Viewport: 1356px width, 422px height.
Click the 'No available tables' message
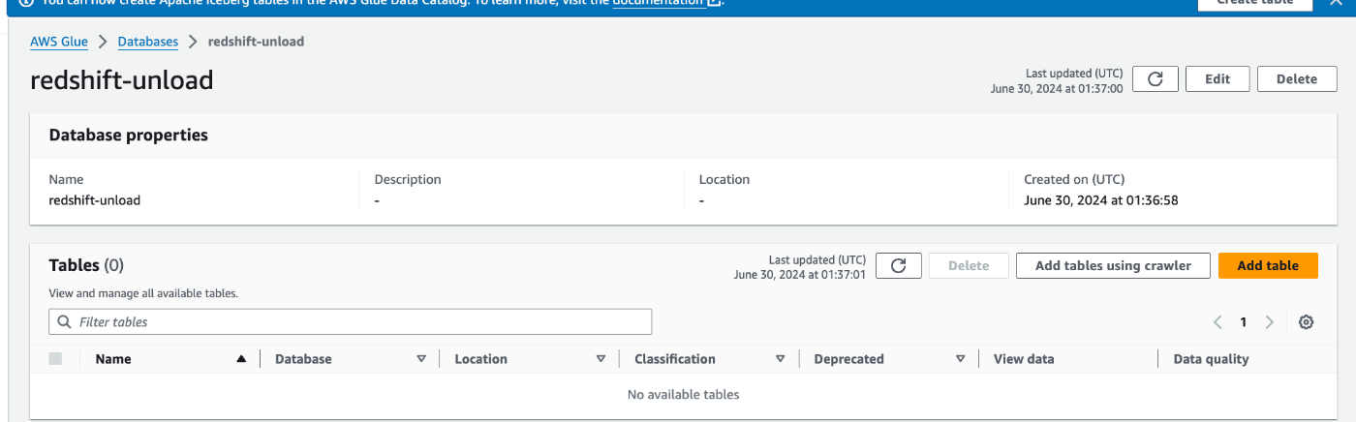click(x=683, y=394)
